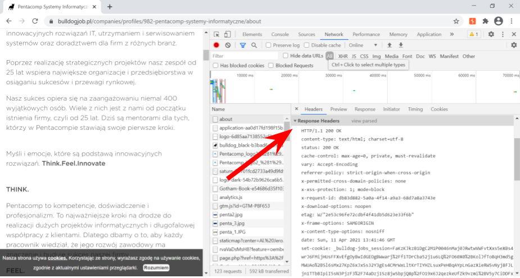The height and width of the screenshot is (278, 520).
Task: Open DevTools settings gear in the top bar
Action: pyautogui.click(x=491, y=34)
